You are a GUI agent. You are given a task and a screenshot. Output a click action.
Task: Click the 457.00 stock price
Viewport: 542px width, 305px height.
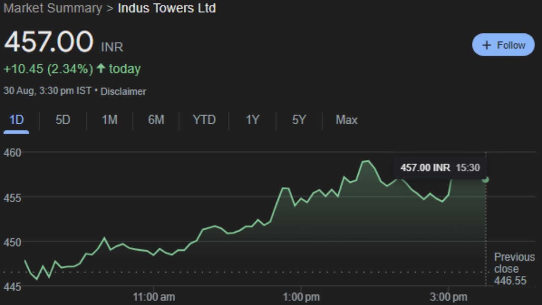tap(48, 42)
